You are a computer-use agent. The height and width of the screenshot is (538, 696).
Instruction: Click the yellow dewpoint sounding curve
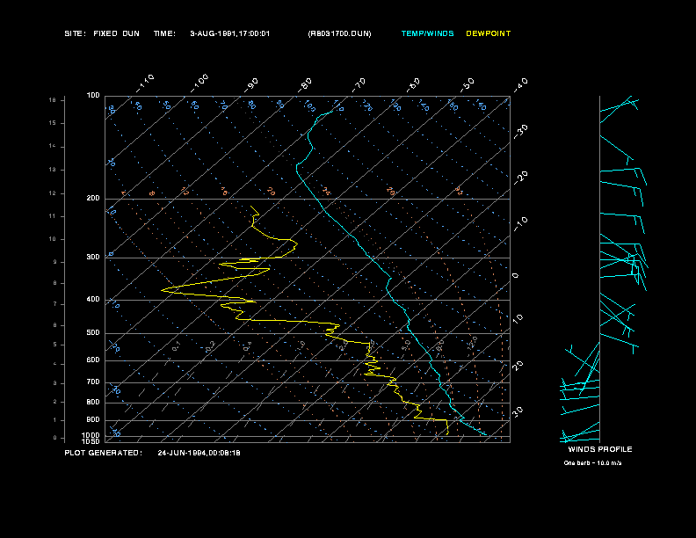coord(288,321)
